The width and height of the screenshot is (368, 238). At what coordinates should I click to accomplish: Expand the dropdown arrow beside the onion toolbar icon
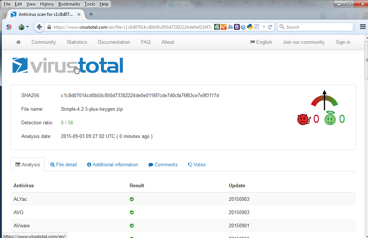click(x=27, y=27)
